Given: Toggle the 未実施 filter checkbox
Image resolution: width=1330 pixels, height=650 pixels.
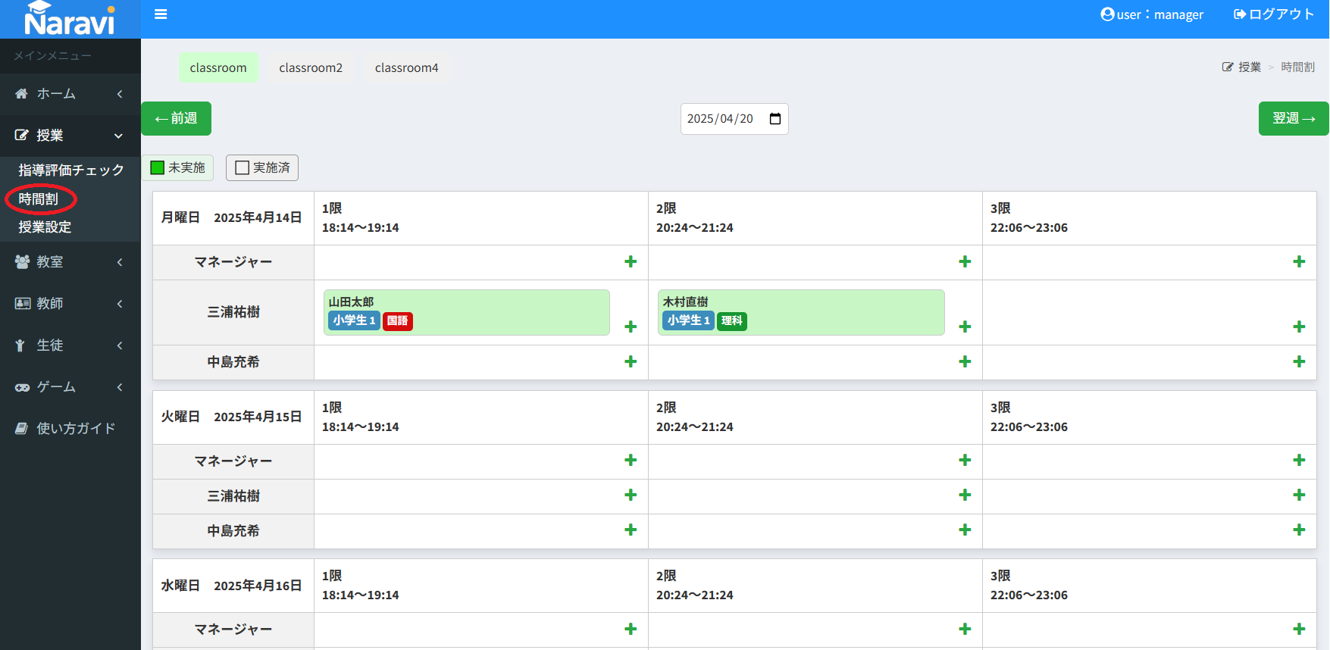Looking at the screenshot, I should click(158, 167).
